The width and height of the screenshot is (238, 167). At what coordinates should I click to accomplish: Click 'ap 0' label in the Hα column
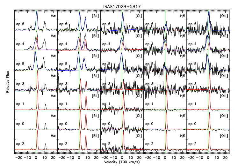tap(20, 124)
